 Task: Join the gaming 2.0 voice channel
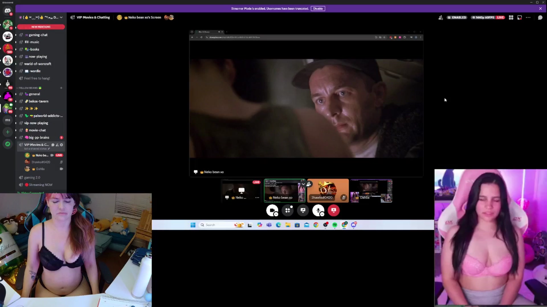(x=41, y=178)
